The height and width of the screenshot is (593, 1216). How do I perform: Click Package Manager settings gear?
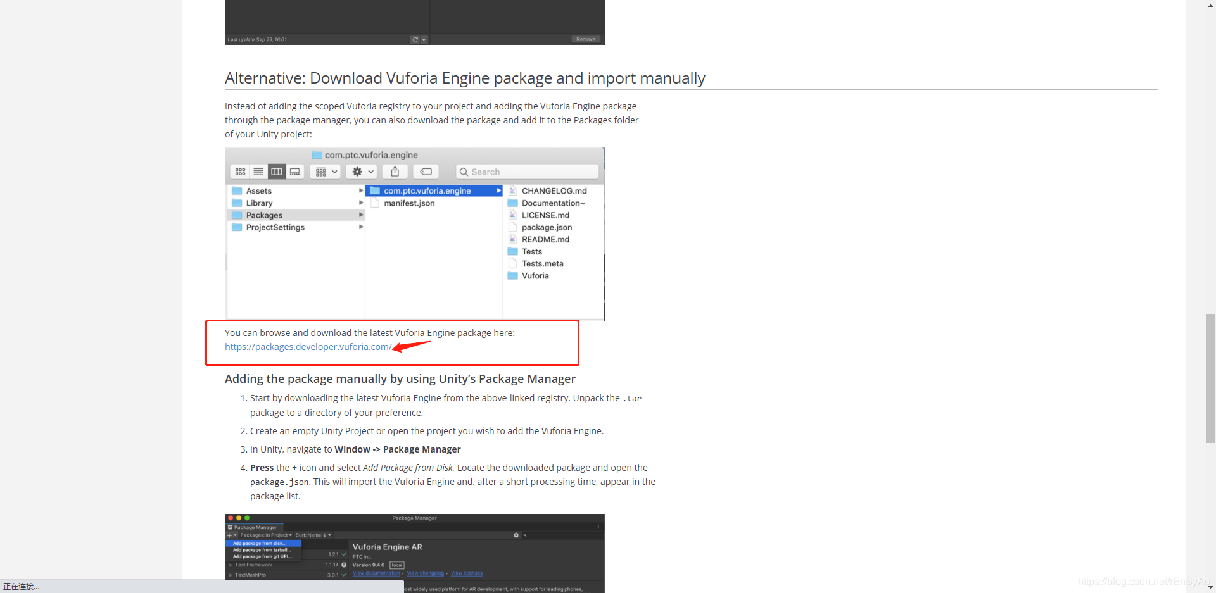tap(516, 535)
